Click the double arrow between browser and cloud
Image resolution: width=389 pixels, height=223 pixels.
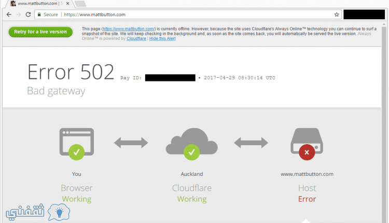point(131,143)
